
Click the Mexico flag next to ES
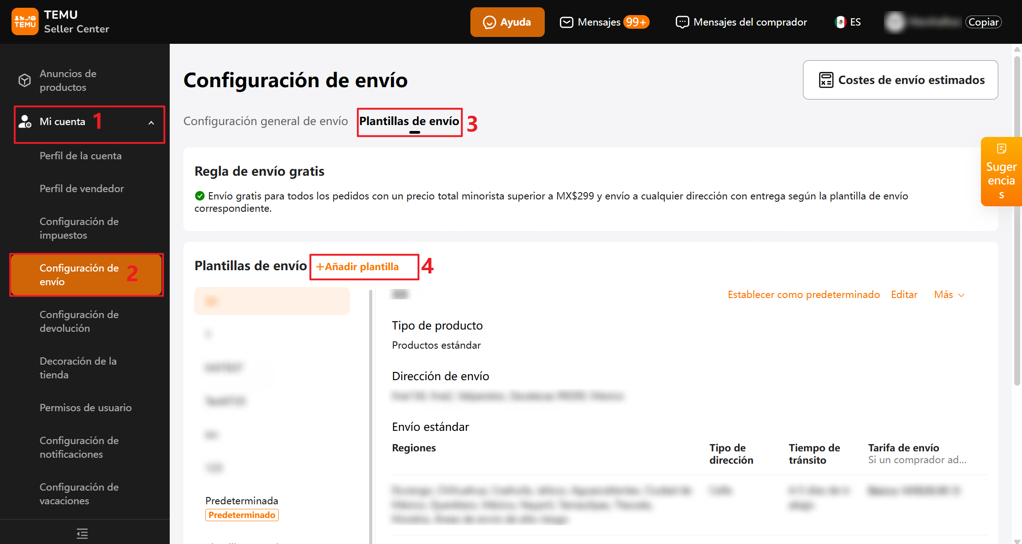pyautogui.click(x=839, y=21)
